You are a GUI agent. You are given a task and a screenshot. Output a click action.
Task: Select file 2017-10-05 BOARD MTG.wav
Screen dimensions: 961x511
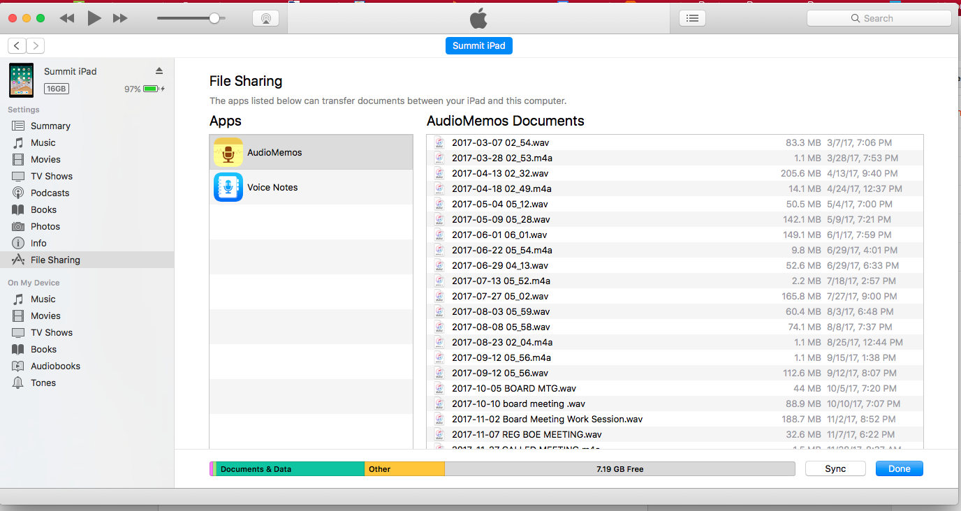pyautogui.click(x=675, y=388)
